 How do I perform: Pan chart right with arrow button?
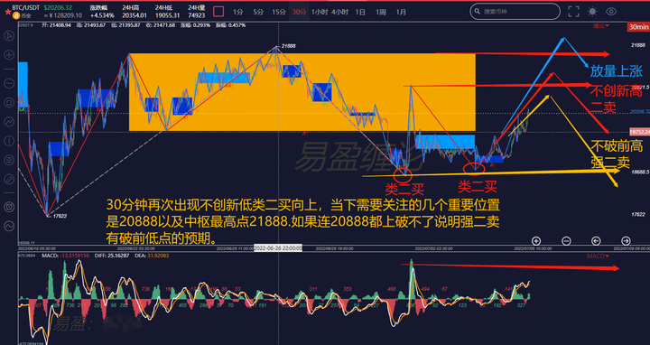[626, 240]
